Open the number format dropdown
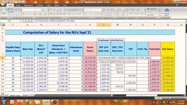This screenshot has width=187, height=105. [x=101, y=10]
